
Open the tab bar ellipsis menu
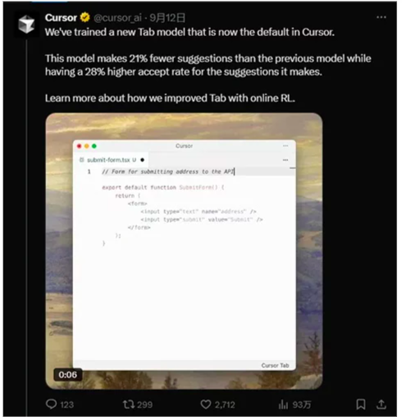286,160
